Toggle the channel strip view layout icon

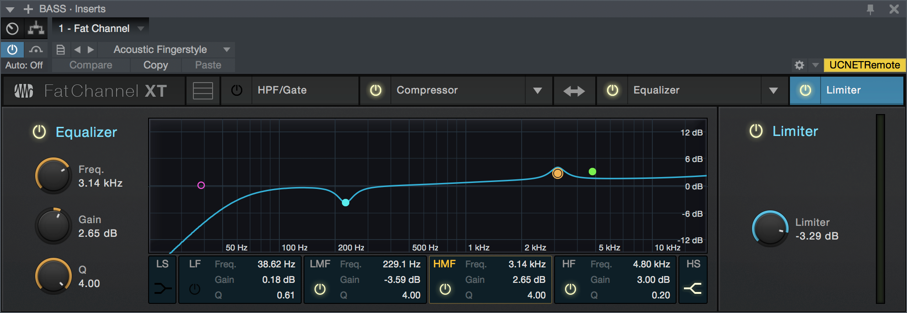point(203,90)
